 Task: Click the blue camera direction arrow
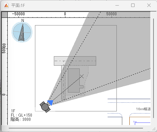(x=50, y=103)
